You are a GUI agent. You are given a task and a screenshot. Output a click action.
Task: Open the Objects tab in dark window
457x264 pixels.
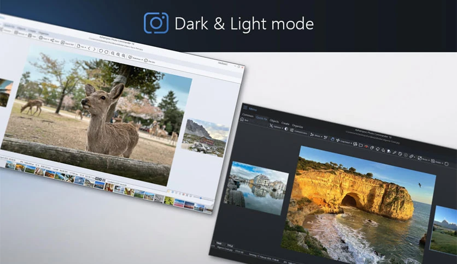[x=274, y=121]
